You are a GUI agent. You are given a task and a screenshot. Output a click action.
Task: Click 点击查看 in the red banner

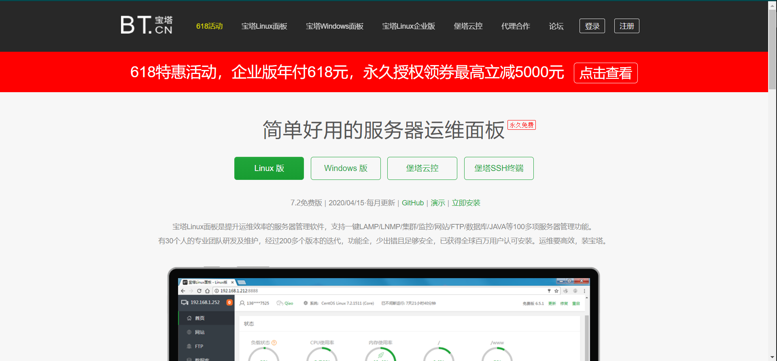[606, 73]
